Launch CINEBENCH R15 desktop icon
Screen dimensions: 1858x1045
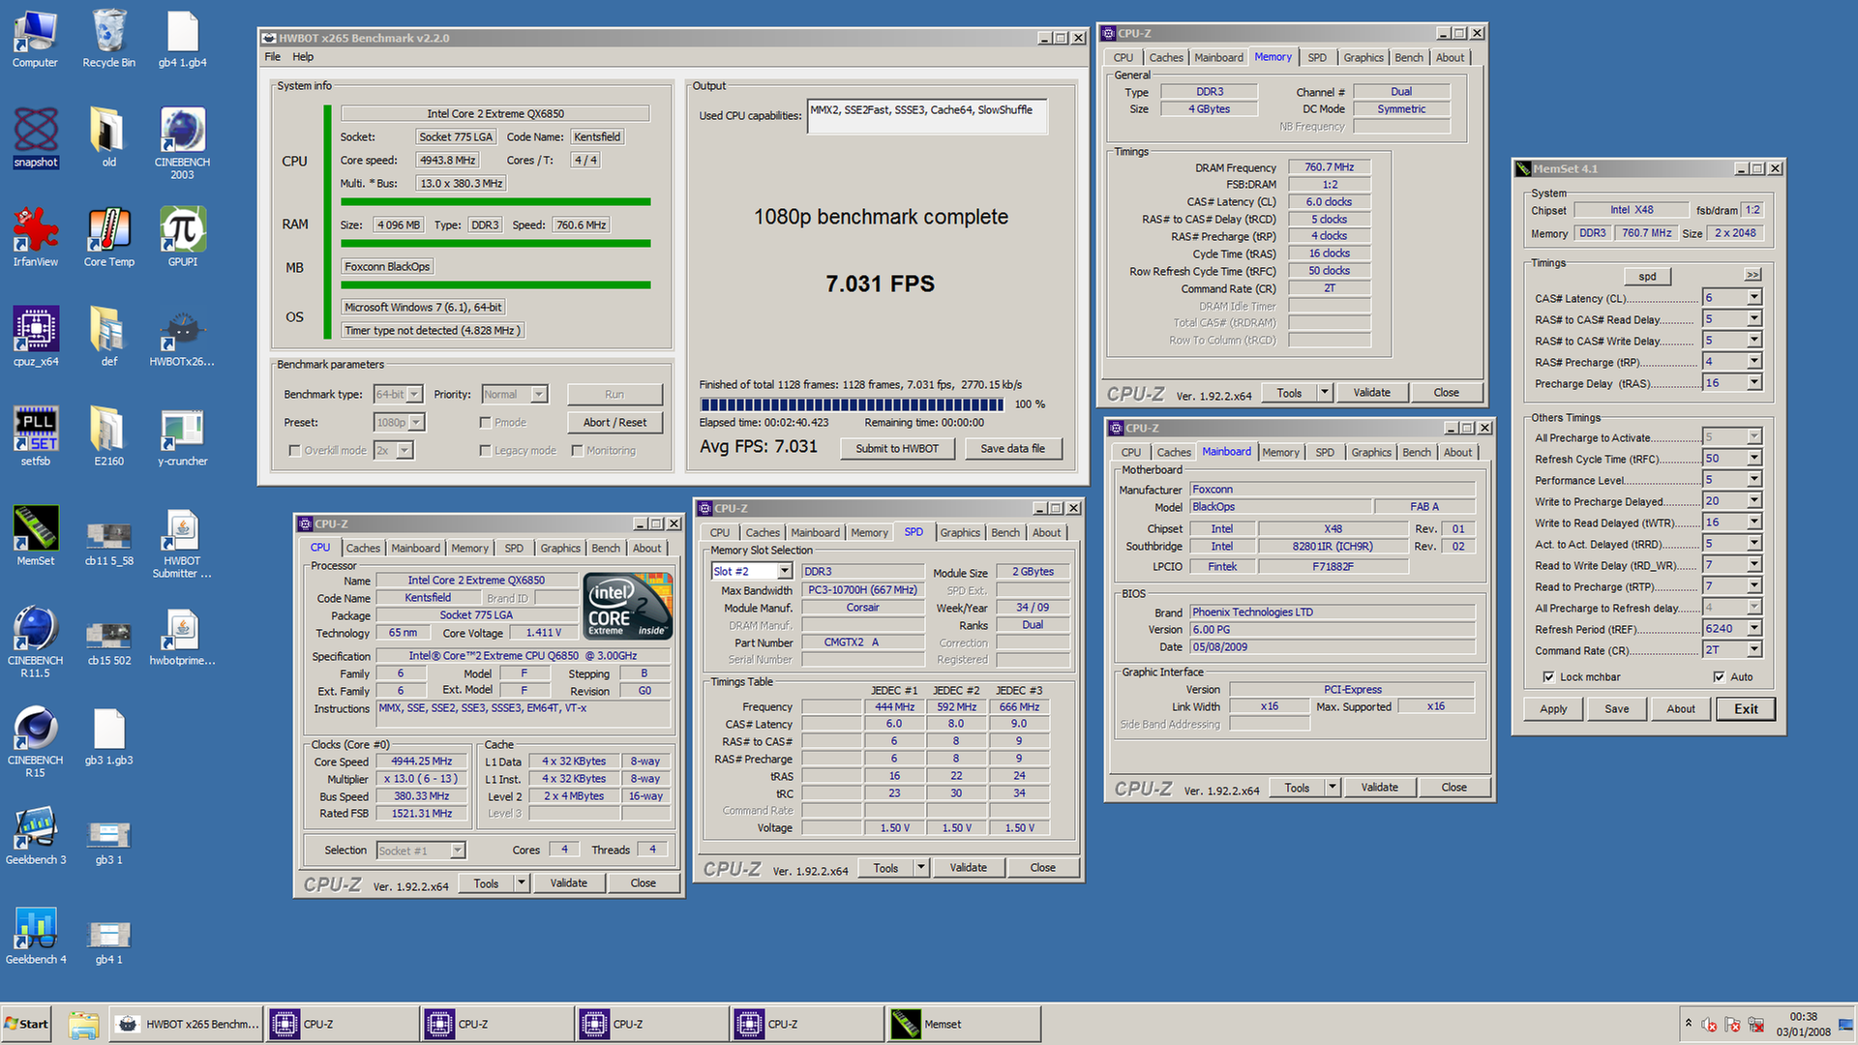(x=35, y=741)
